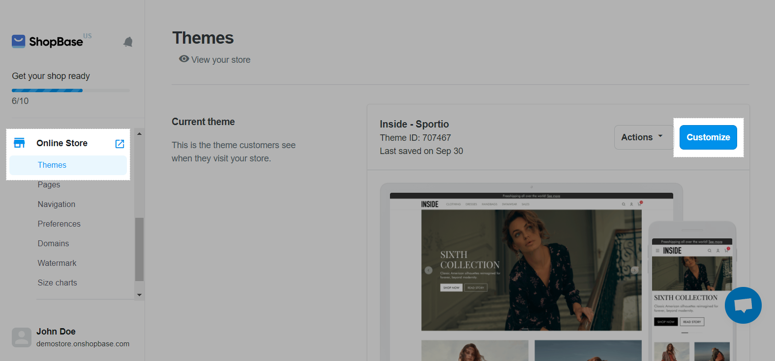Image resolution: width=775 pixels, height=361 pixels.
Task: Click cart icon in desktop theme preview
Action: coord(640,204)
